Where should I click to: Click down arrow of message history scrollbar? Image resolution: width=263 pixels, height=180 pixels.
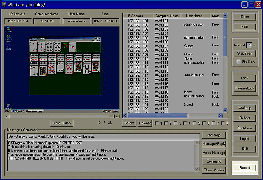(197, 169)
